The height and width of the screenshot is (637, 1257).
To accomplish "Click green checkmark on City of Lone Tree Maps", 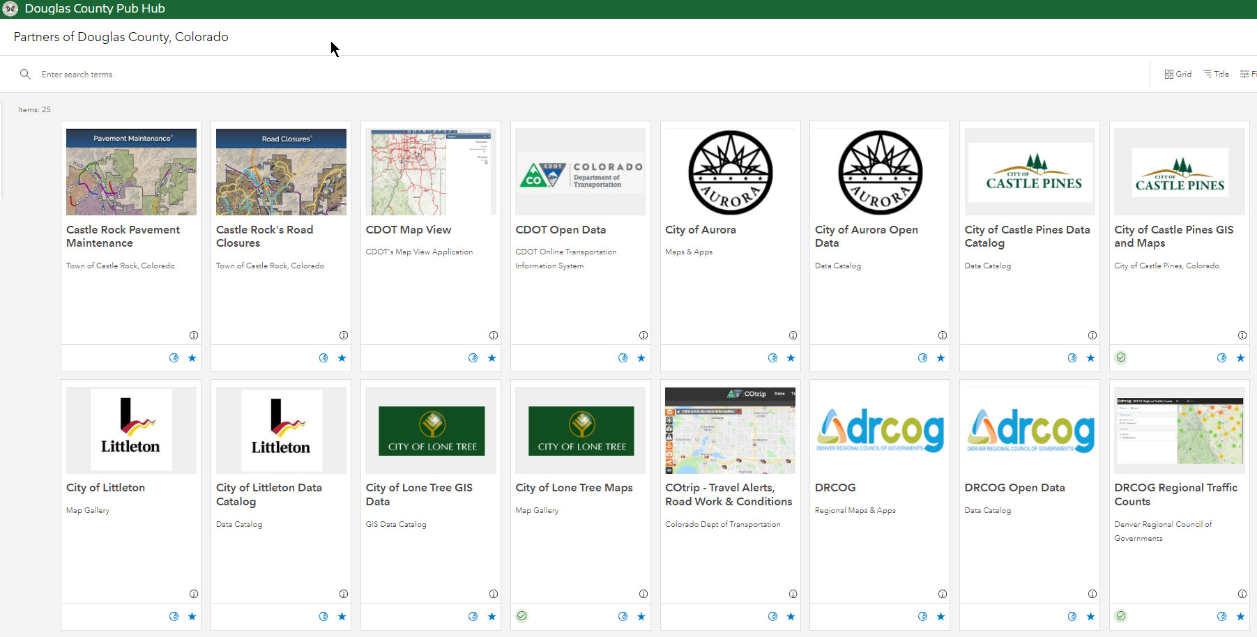I will pos(522,616).
